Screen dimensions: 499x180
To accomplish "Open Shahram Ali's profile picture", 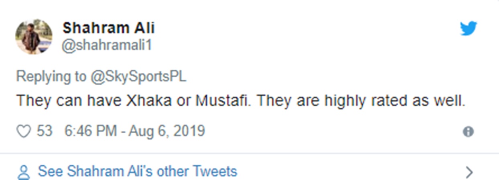I will pos(34,36).
